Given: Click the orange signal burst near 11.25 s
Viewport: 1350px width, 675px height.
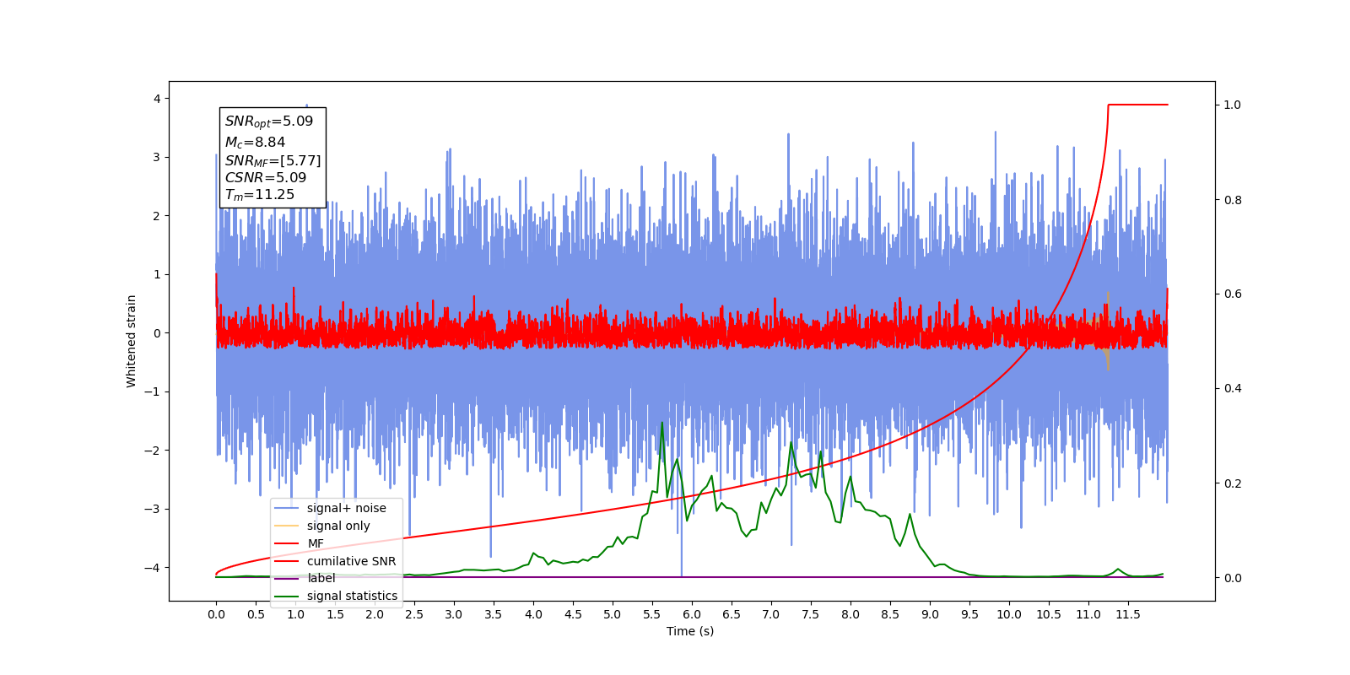Looking at the screenshot, I should 1107,332.
